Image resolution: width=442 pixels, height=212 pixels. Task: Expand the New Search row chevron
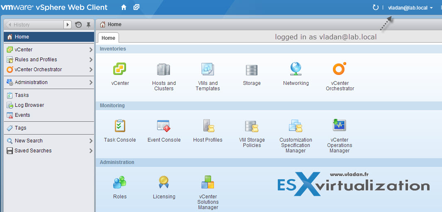91,141
